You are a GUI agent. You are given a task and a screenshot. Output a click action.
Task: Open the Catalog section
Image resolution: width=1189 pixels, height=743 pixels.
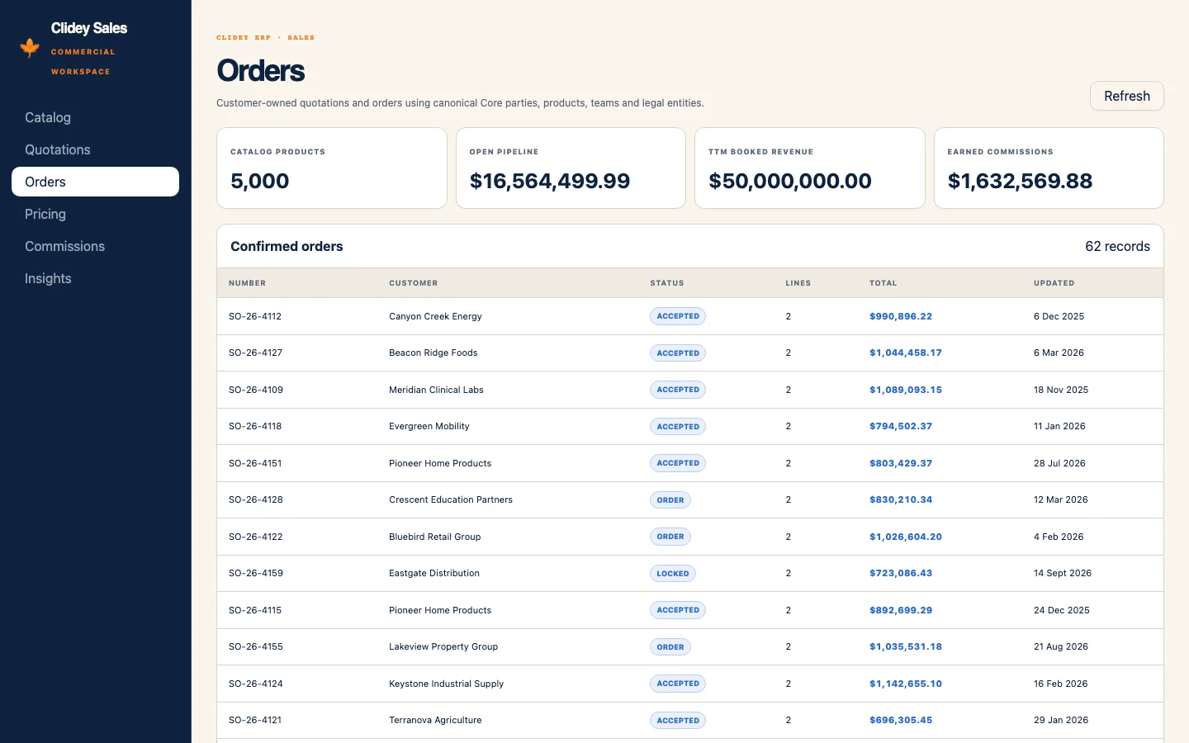[x=95, y=117]
